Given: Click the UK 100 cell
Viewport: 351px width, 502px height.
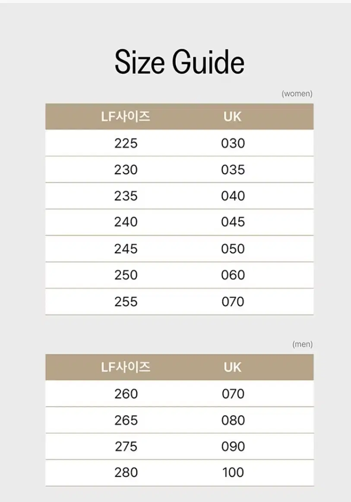Looking at the screenshot, I should 233,473.
